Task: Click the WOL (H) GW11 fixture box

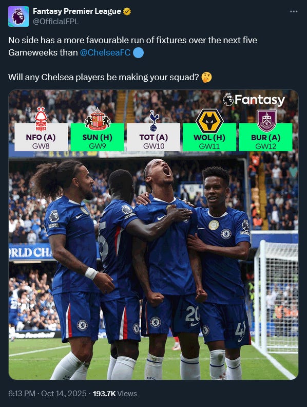Action: coord(209,137)
